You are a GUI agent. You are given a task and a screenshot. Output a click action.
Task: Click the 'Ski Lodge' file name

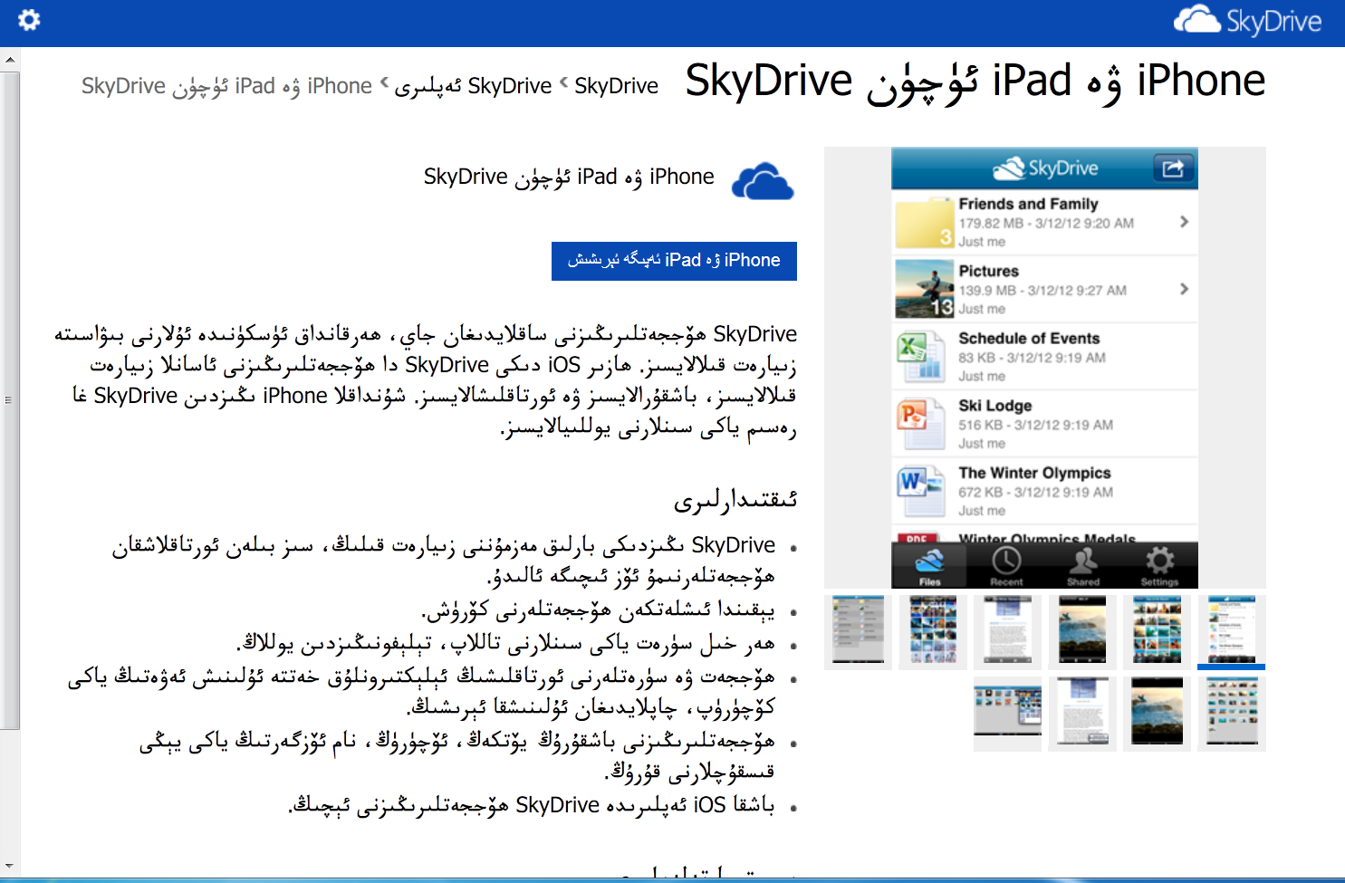point(995,406)
